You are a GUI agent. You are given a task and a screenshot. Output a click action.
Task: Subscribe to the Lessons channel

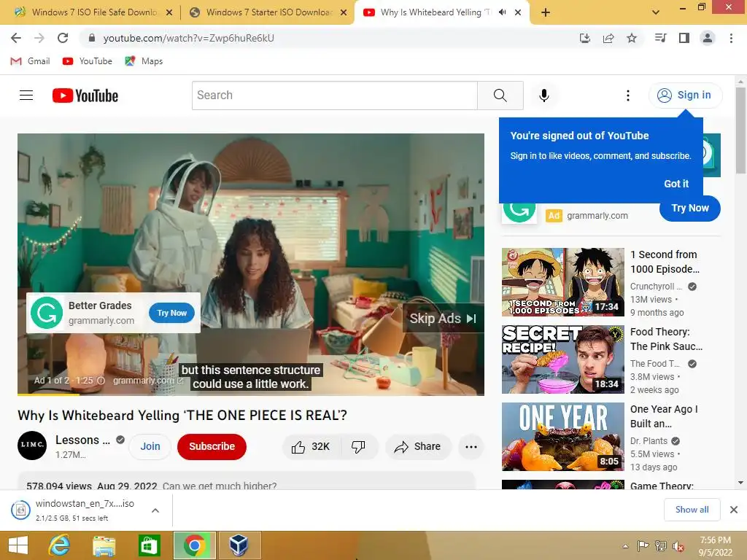pyautogui.click(x=212, y=447)
